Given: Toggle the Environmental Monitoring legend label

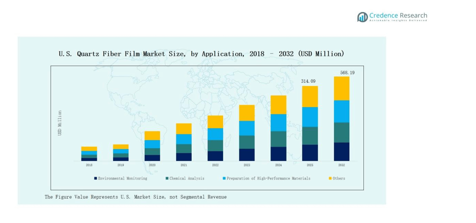Looking at the screenshot, I should [123, 178].
